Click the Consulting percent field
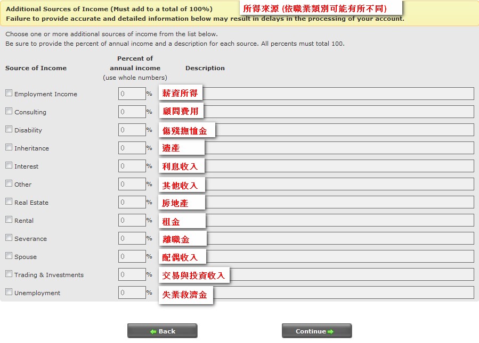This screenshot has height=343, width=479. coord(132,112)
